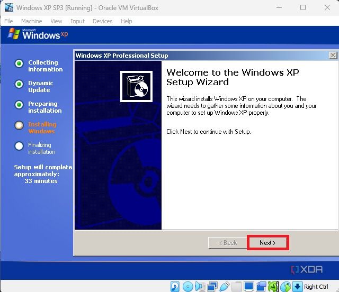This screenshot has height=292, width=339.
Task: Click the audio status icon
Action: tap(200, 287)
